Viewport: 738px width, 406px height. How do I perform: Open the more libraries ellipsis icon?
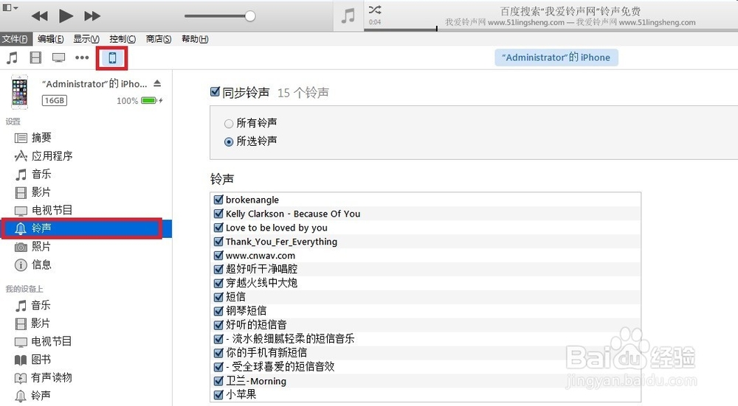point(82,57)
